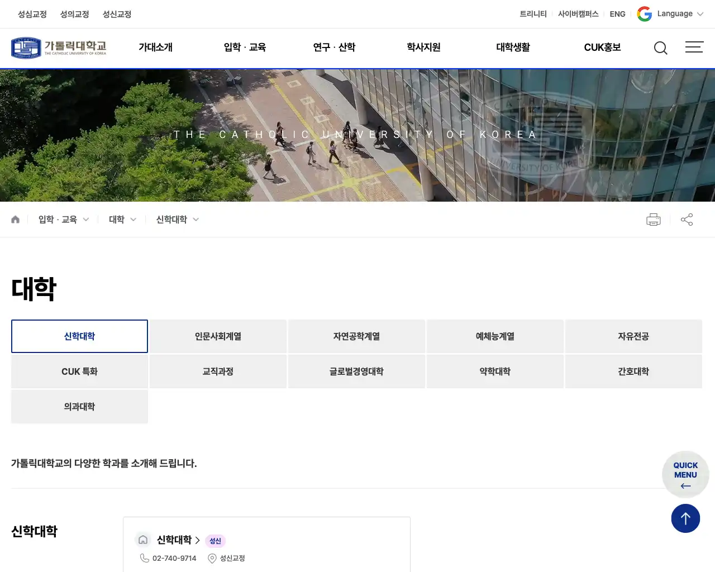715x572 pixels.
Task: Open the 가대소개 main menu
Action: tap(155, 47)
